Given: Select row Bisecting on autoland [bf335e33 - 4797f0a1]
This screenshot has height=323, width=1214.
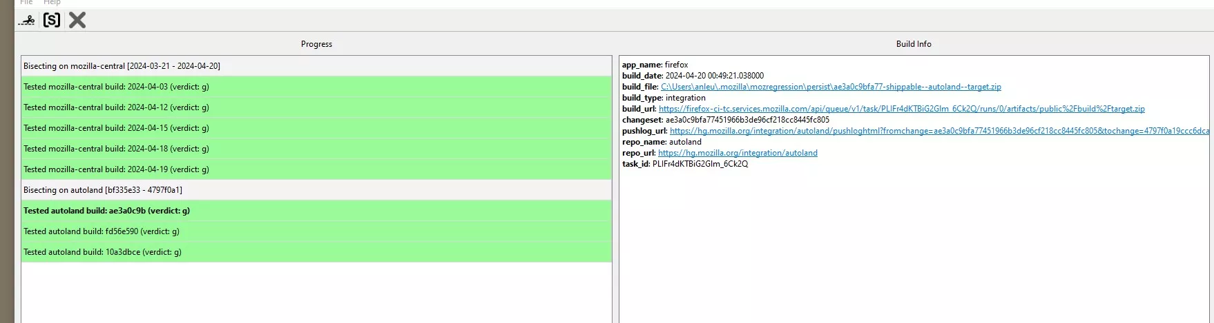Looking at the screenshot, I should tap(316, 190).
